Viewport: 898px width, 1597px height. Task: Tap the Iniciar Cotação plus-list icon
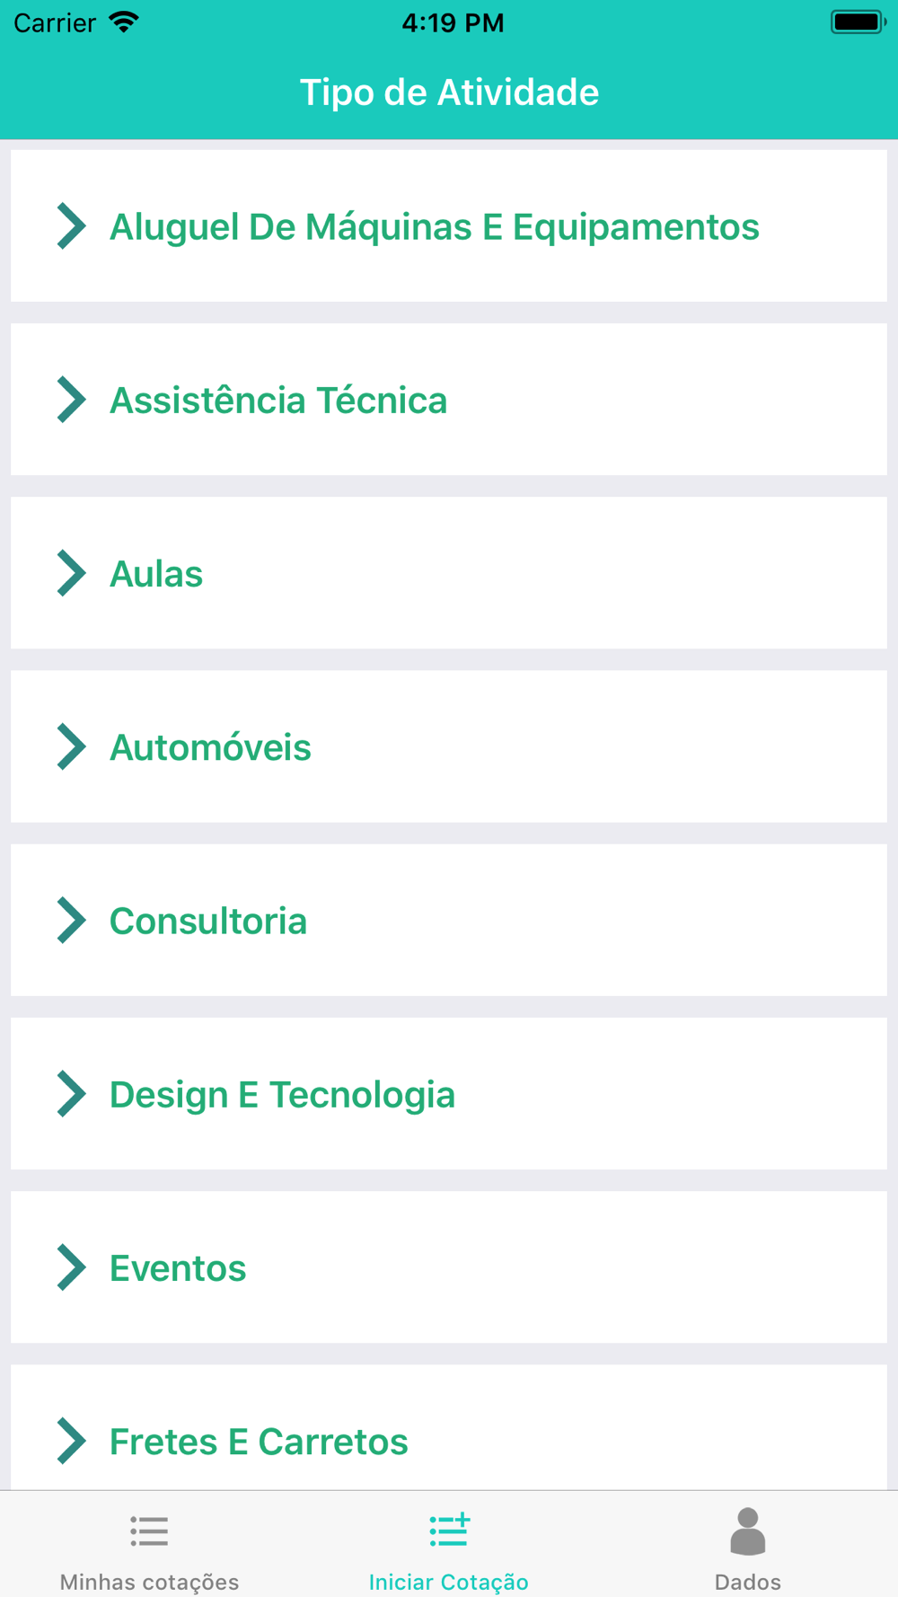(449, 1530)
